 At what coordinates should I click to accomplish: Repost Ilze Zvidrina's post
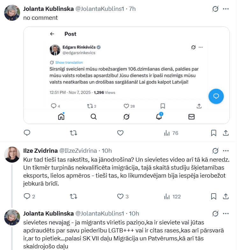click(73, 196)
